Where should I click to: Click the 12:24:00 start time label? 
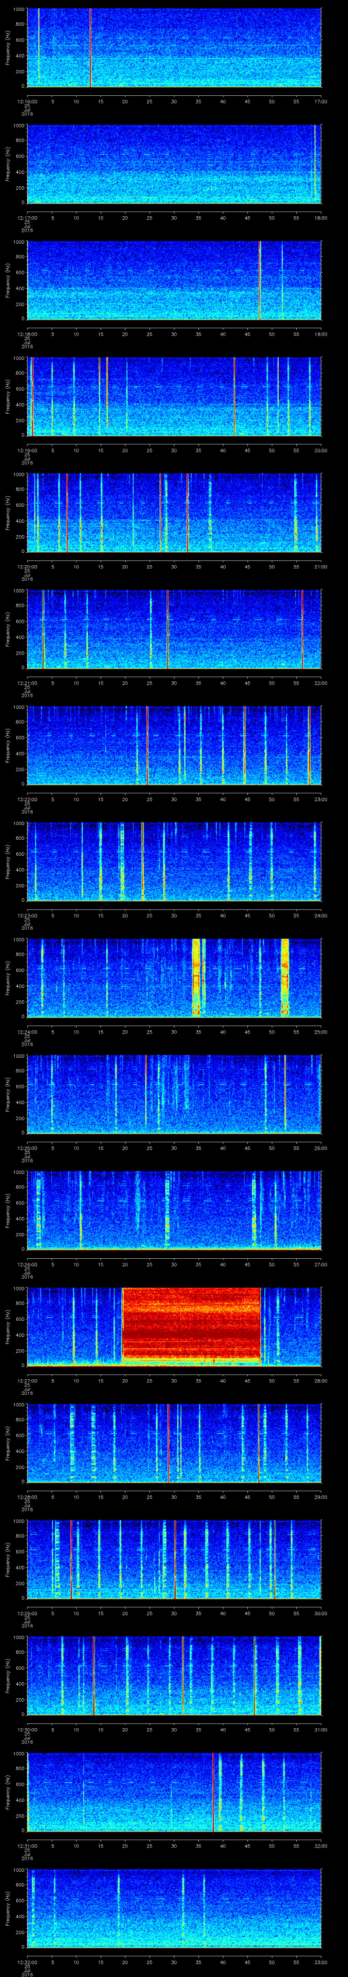[x=28, y=1032]
